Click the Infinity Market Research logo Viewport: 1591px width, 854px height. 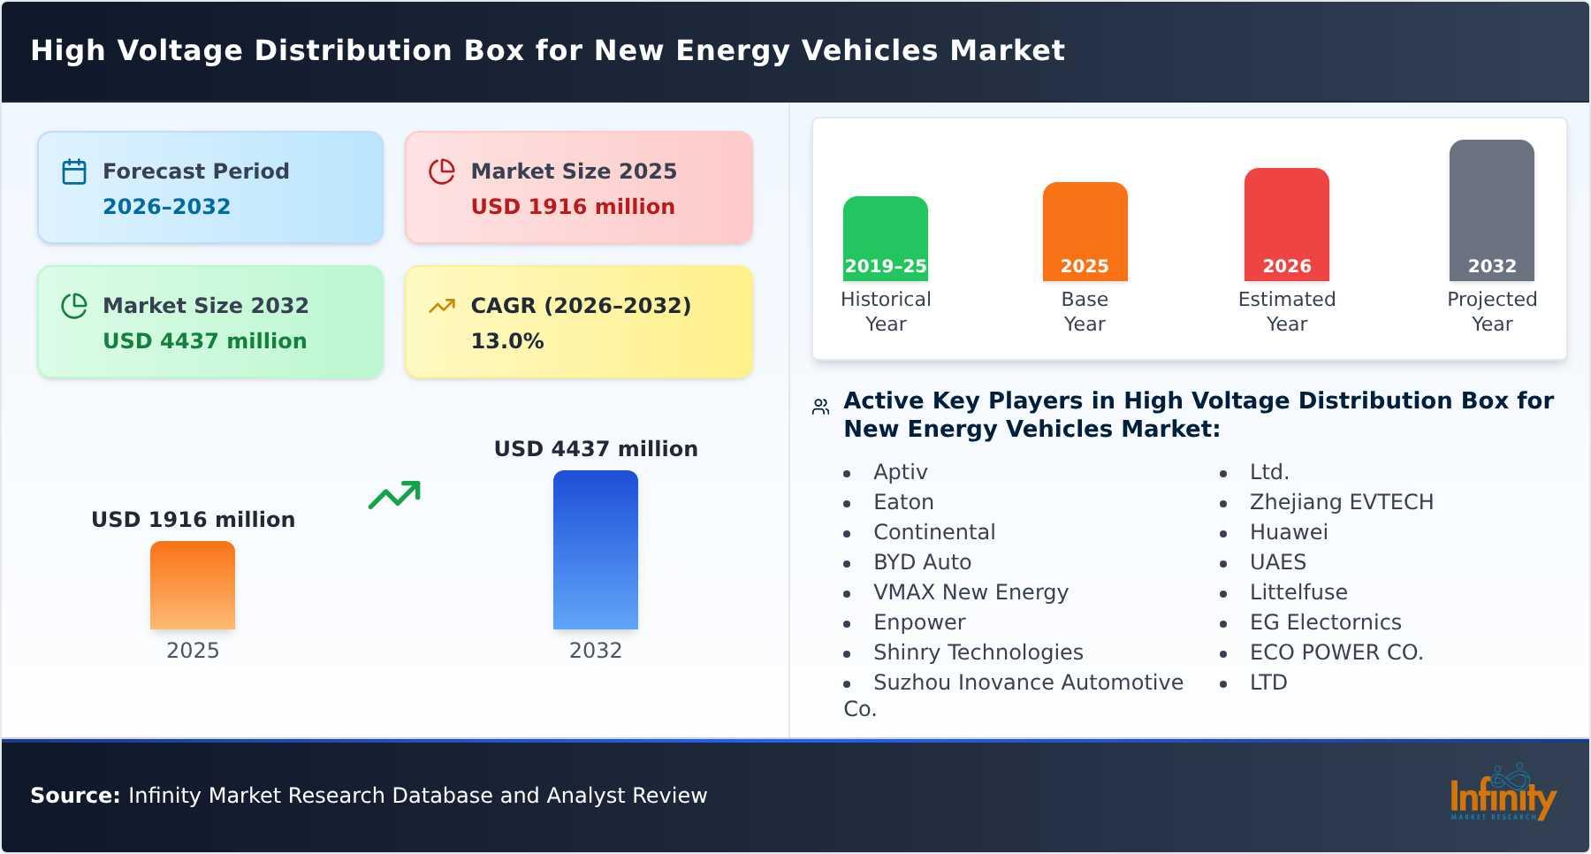1503,793
